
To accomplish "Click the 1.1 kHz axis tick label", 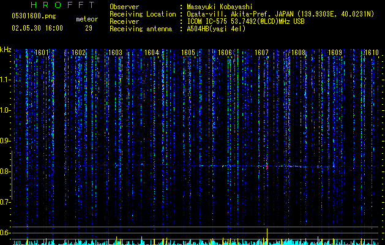I will (x=4, y=80).
